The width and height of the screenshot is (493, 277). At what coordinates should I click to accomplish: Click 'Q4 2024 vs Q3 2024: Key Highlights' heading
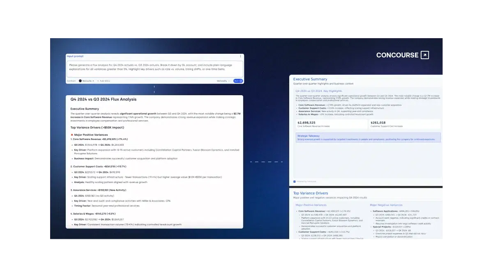tap(319, 91)
